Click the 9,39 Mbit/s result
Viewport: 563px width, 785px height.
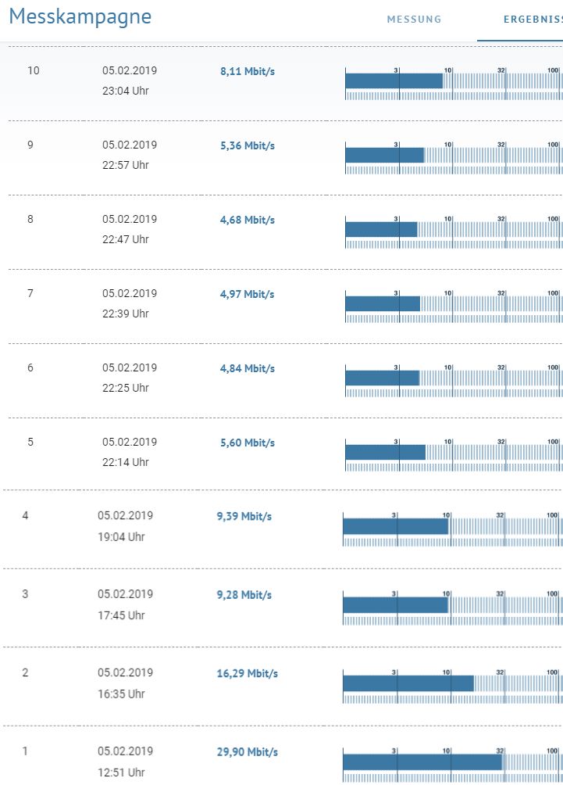pyautogui.click(x=244, y=516)
